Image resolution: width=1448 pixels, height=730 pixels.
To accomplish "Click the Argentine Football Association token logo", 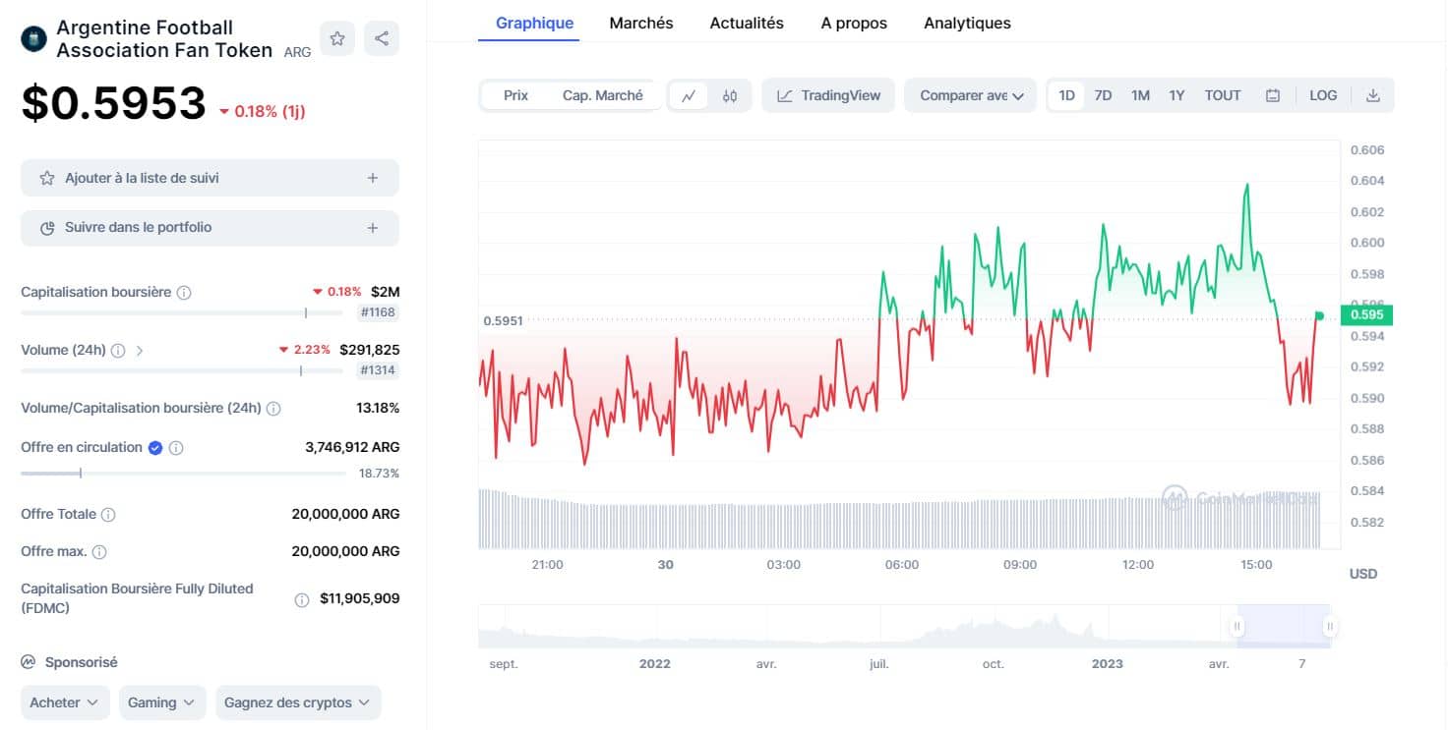I will 34,38.
